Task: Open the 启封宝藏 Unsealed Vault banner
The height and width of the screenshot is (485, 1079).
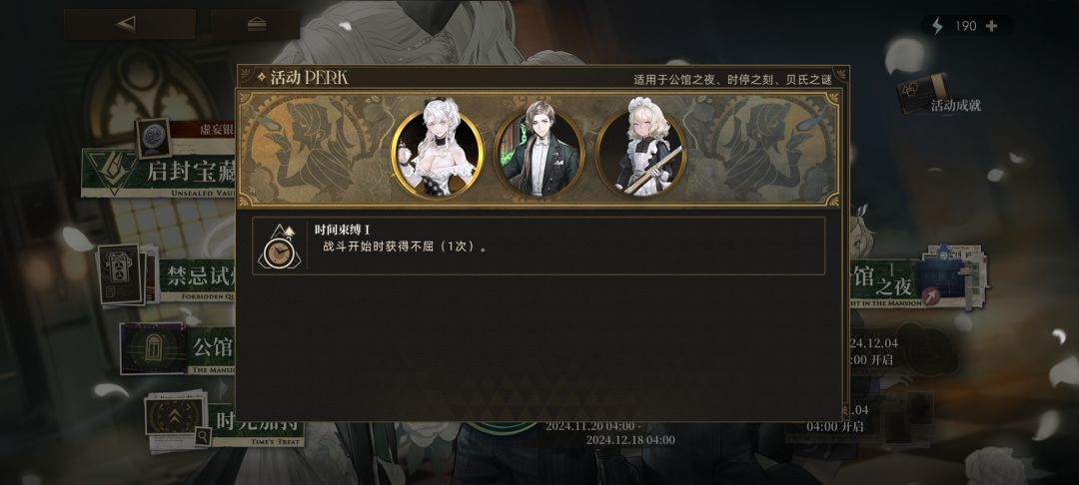Action: (159, 173)
